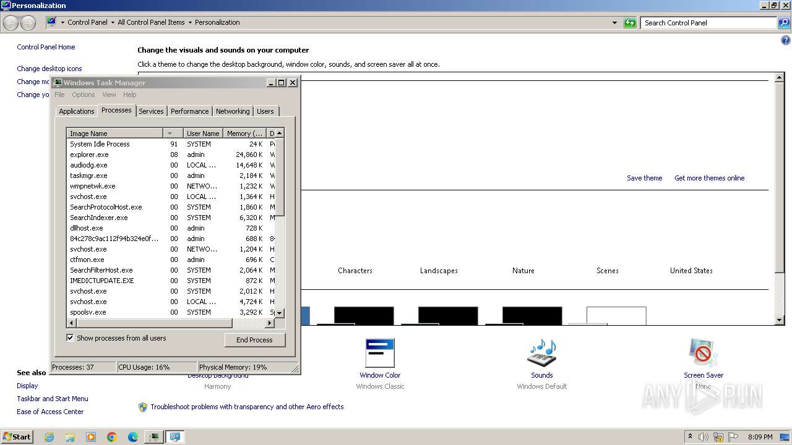
Task: Open the Task Manager File menu
Action: click(59, 95)
